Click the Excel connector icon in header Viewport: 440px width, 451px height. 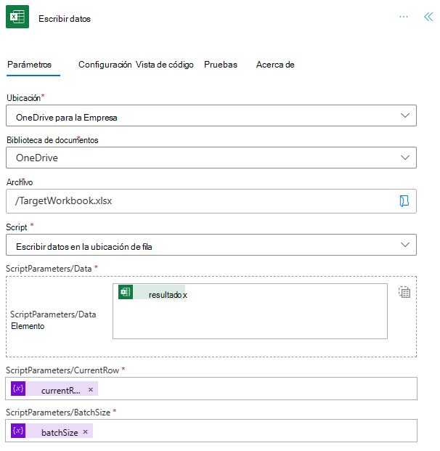click(x=17, y=17)
